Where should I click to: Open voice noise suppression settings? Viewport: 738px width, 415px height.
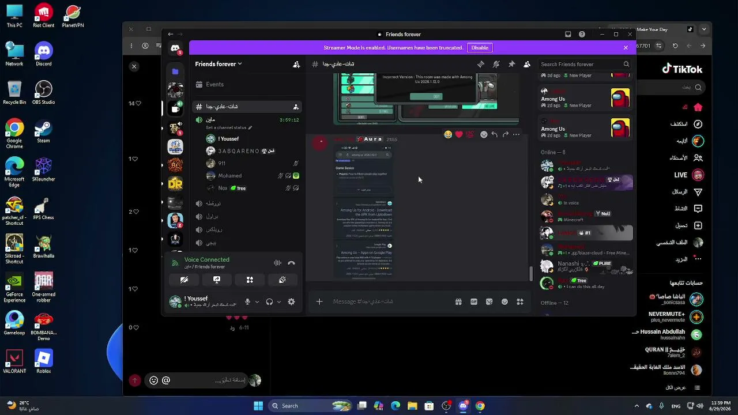pos(277,263)
